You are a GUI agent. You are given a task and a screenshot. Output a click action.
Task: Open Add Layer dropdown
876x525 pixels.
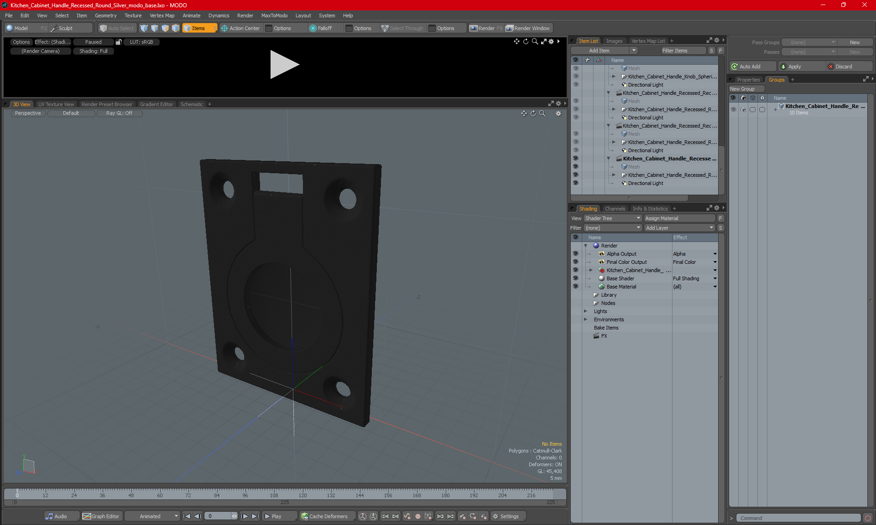coord(679,228)
